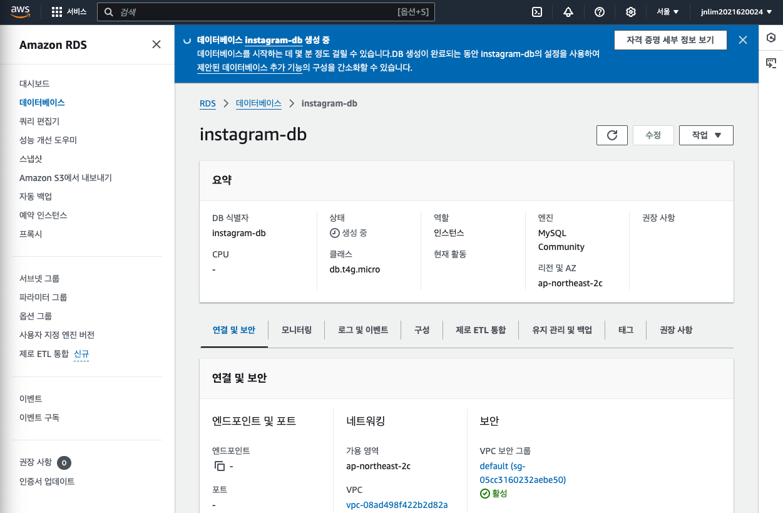The image size is (783, 513).
Task: Switch to the 연결 및 보안 tab
Action: click(234, 329)
